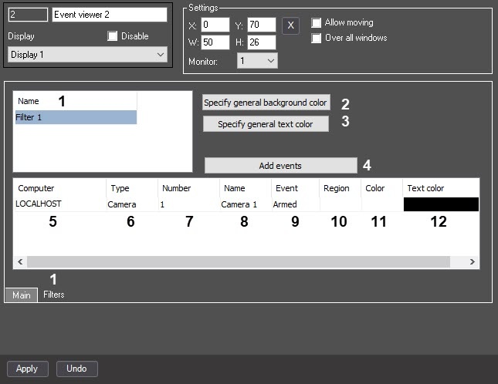Click the left arrow of horizontal scrollbar
498x384 pixels.
[20, 261]
